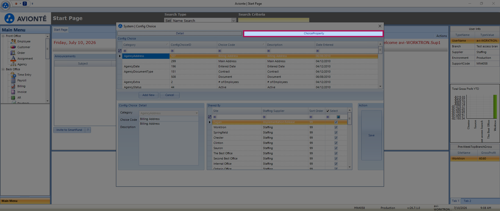Click the Invite to SmartFund button
The height and width of the screenshot is (211, 500).
click(69, 130)
